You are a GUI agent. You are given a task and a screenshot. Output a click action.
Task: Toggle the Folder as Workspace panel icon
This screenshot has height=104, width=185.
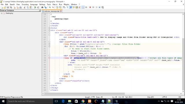pyautogui.click(x=83, y=7)
